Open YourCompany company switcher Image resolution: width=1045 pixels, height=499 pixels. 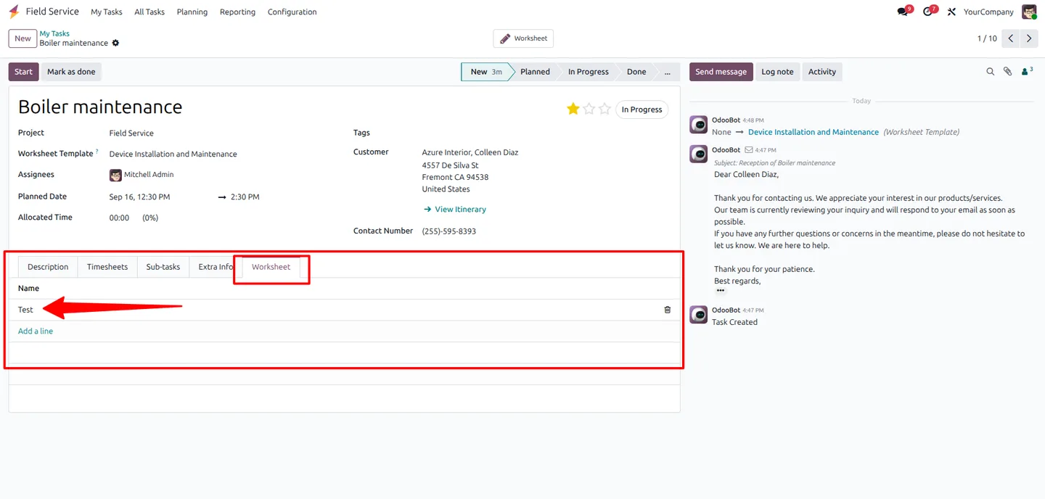[x=988, y=12]
